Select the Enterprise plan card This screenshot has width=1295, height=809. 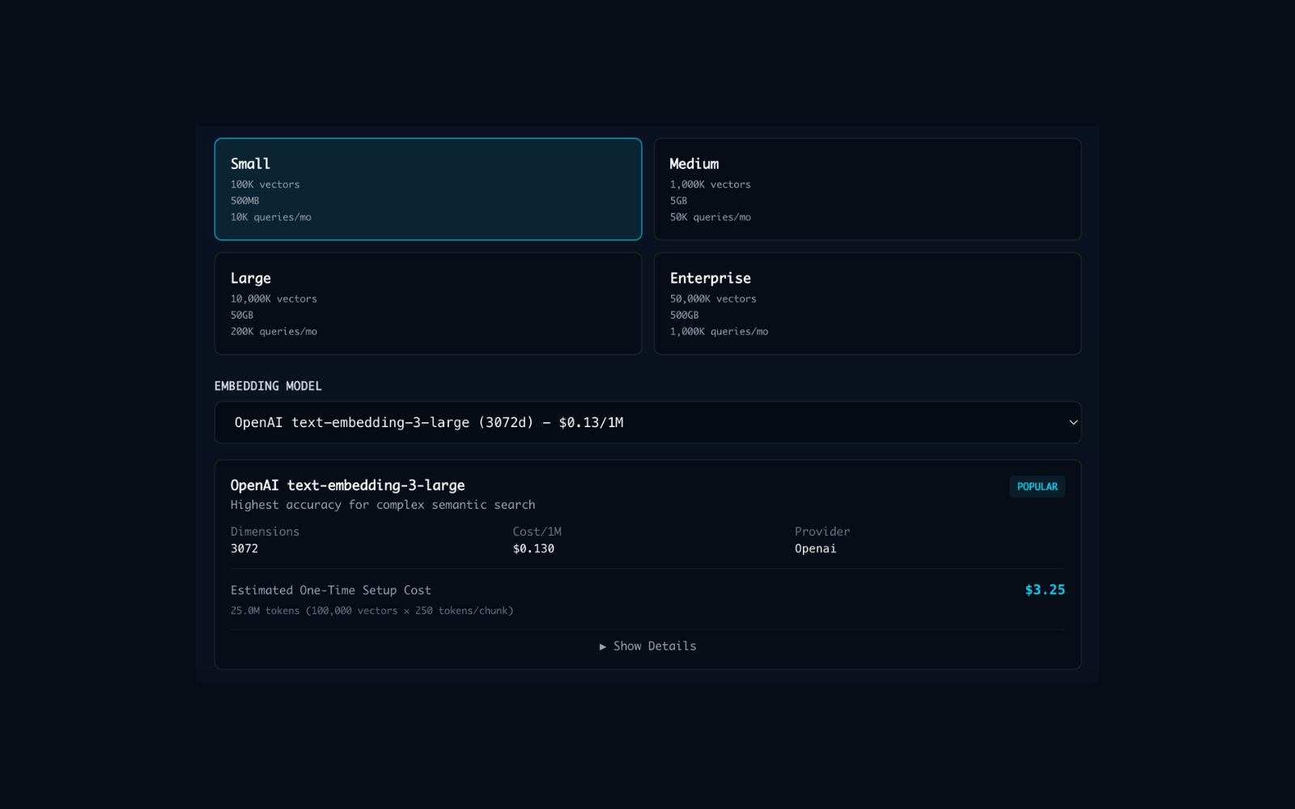tap(867, 303)
